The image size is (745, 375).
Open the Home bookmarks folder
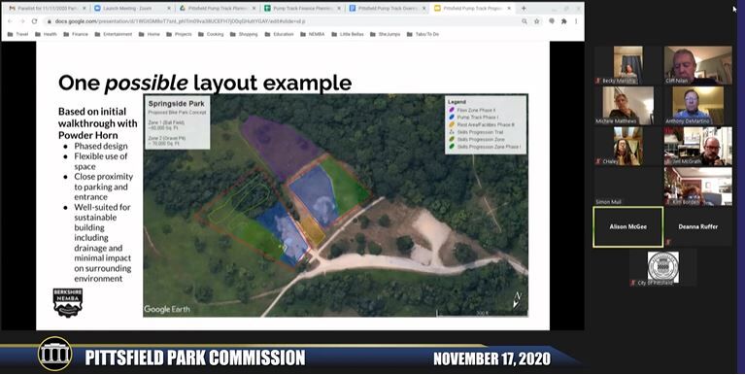tap(150, 34)
